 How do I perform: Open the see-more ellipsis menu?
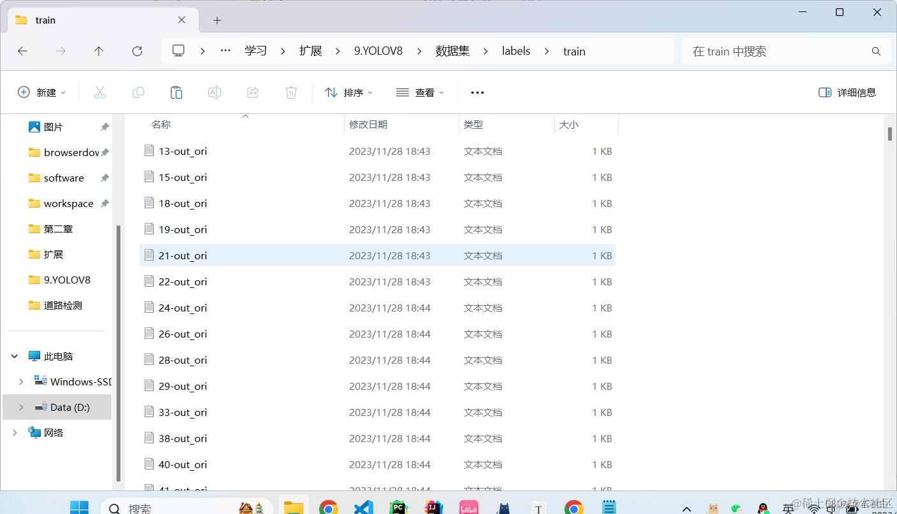477,92
